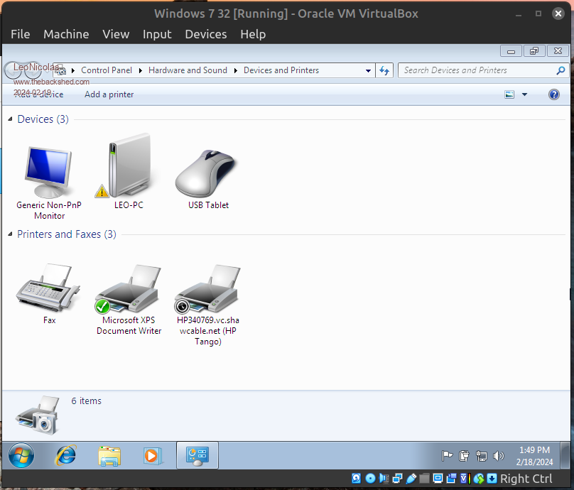574x490 pixels.
Task: Open Internet Explorer from the taskbar
Action: tap(66, 455)
